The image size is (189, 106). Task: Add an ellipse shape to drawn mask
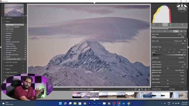[177, 44]
